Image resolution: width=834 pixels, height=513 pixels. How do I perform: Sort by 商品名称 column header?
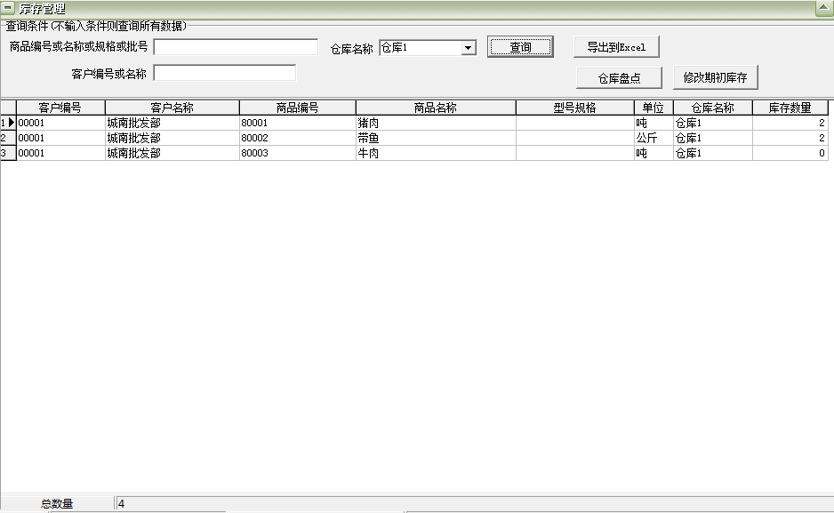[x=437, y=108]
